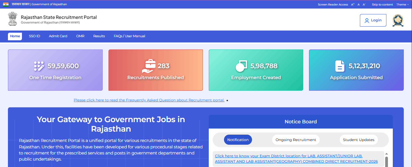
Task: Click the notice board scroll up arrow
Action: [x=386, y=154]
